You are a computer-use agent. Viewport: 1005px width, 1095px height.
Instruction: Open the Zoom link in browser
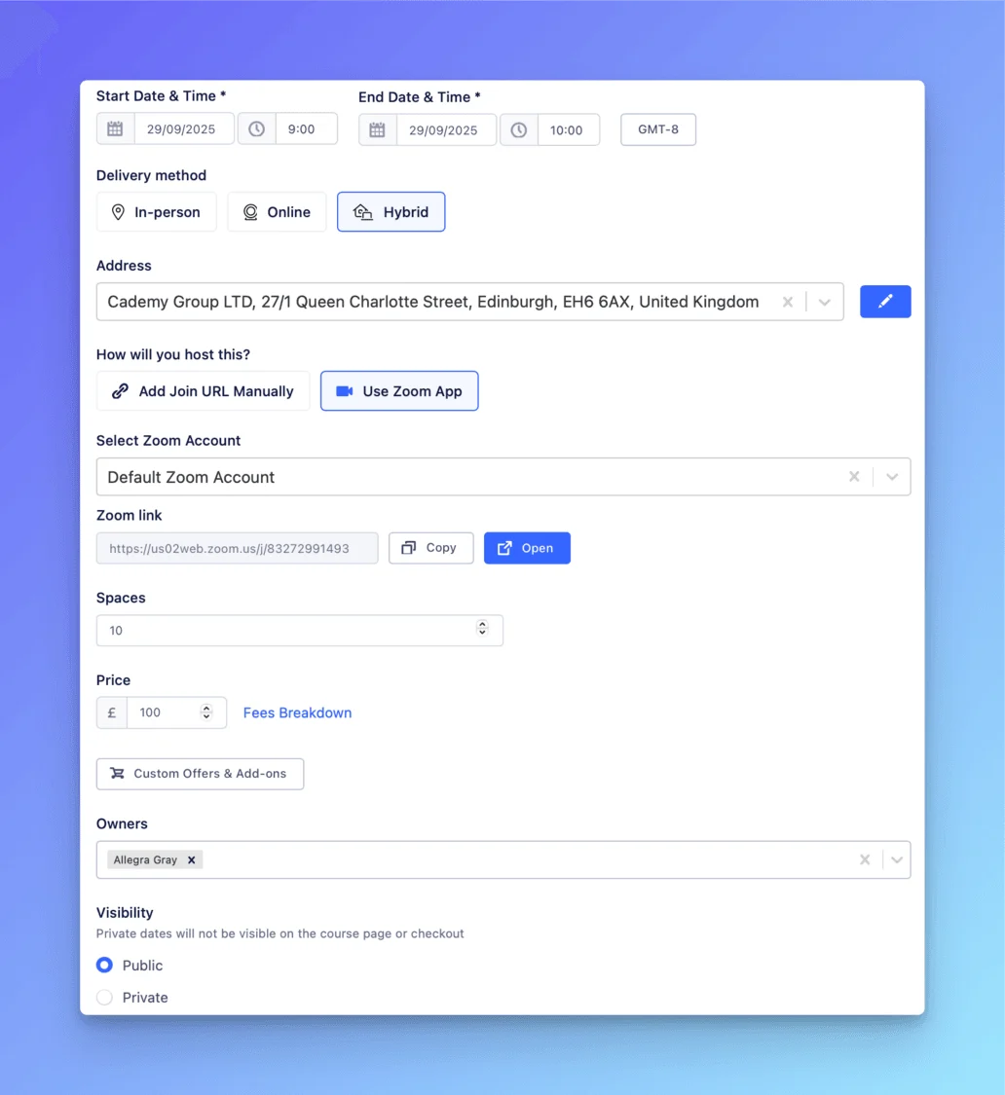527,548
